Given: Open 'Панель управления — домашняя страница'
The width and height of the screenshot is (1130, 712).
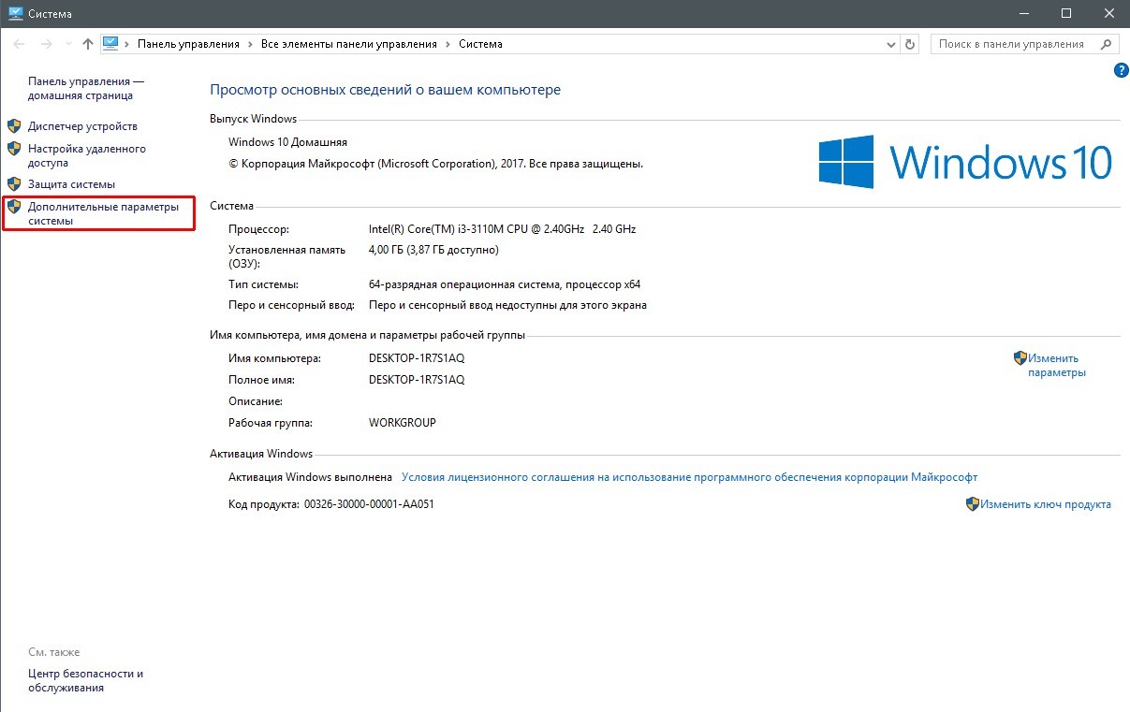Looking at the screenshot, I should (86, 89).
